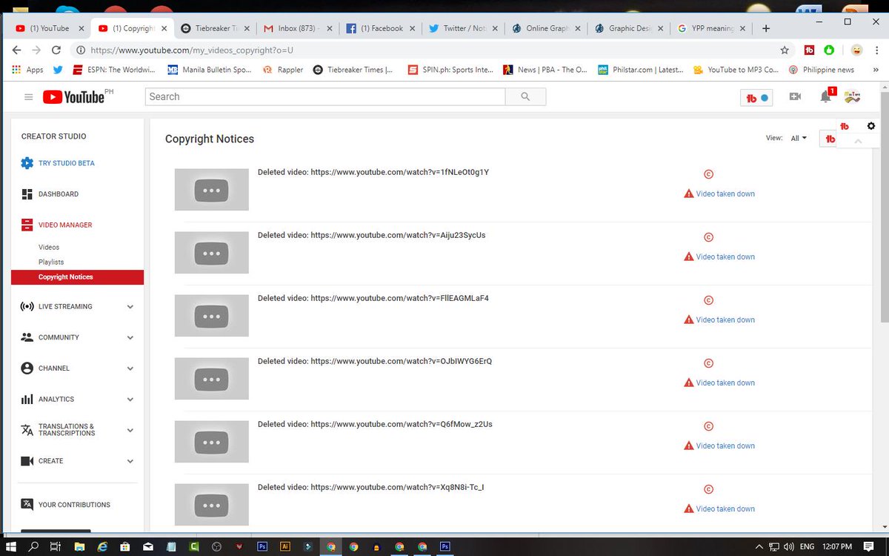This screenshot has height=556, width=889.
Task: Open the taskbar volume control
Action: tap(788, 546)
